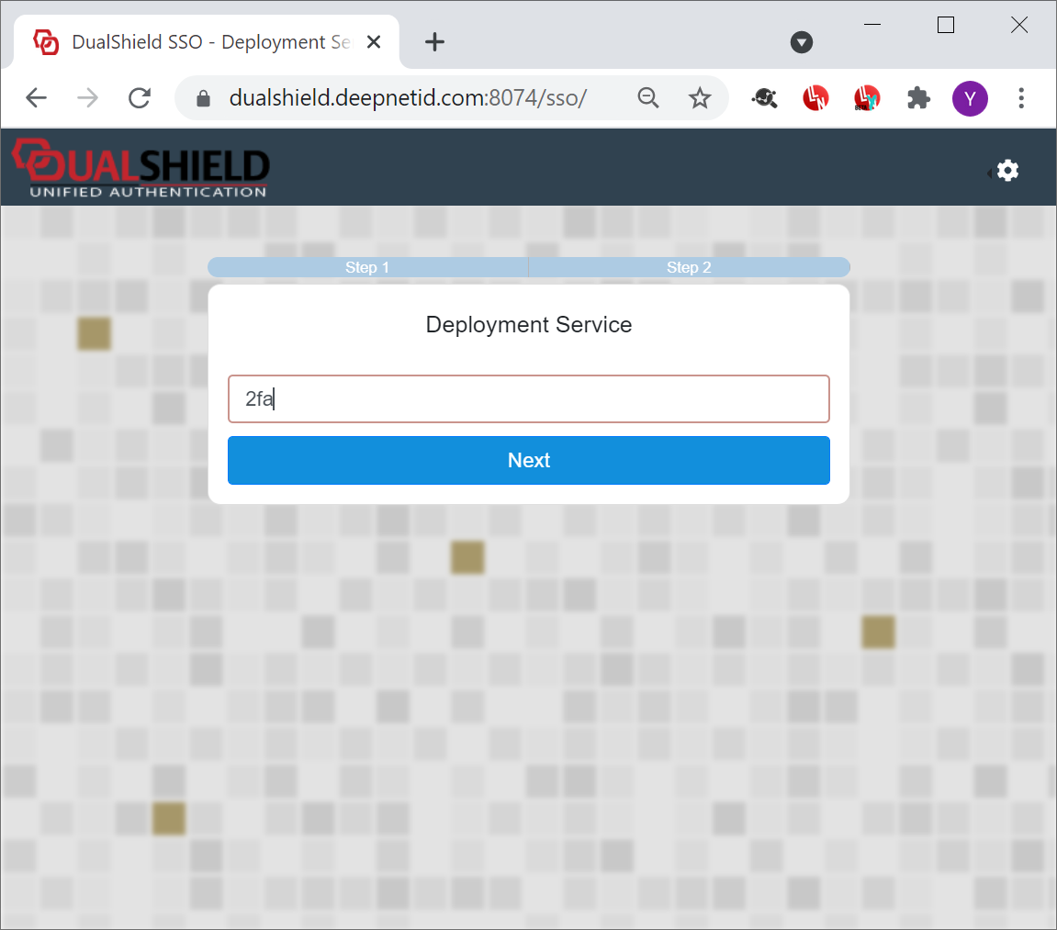1057x930 pixels.
Task: Click the Step 2 progress segment
Action: click(689, 267)
